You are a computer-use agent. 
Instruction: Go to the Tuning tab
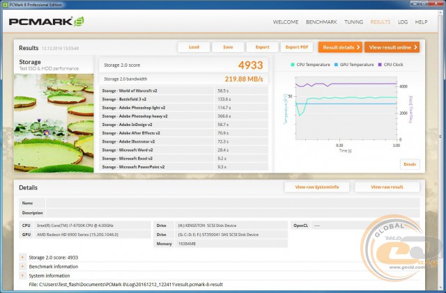coord(355,22)
